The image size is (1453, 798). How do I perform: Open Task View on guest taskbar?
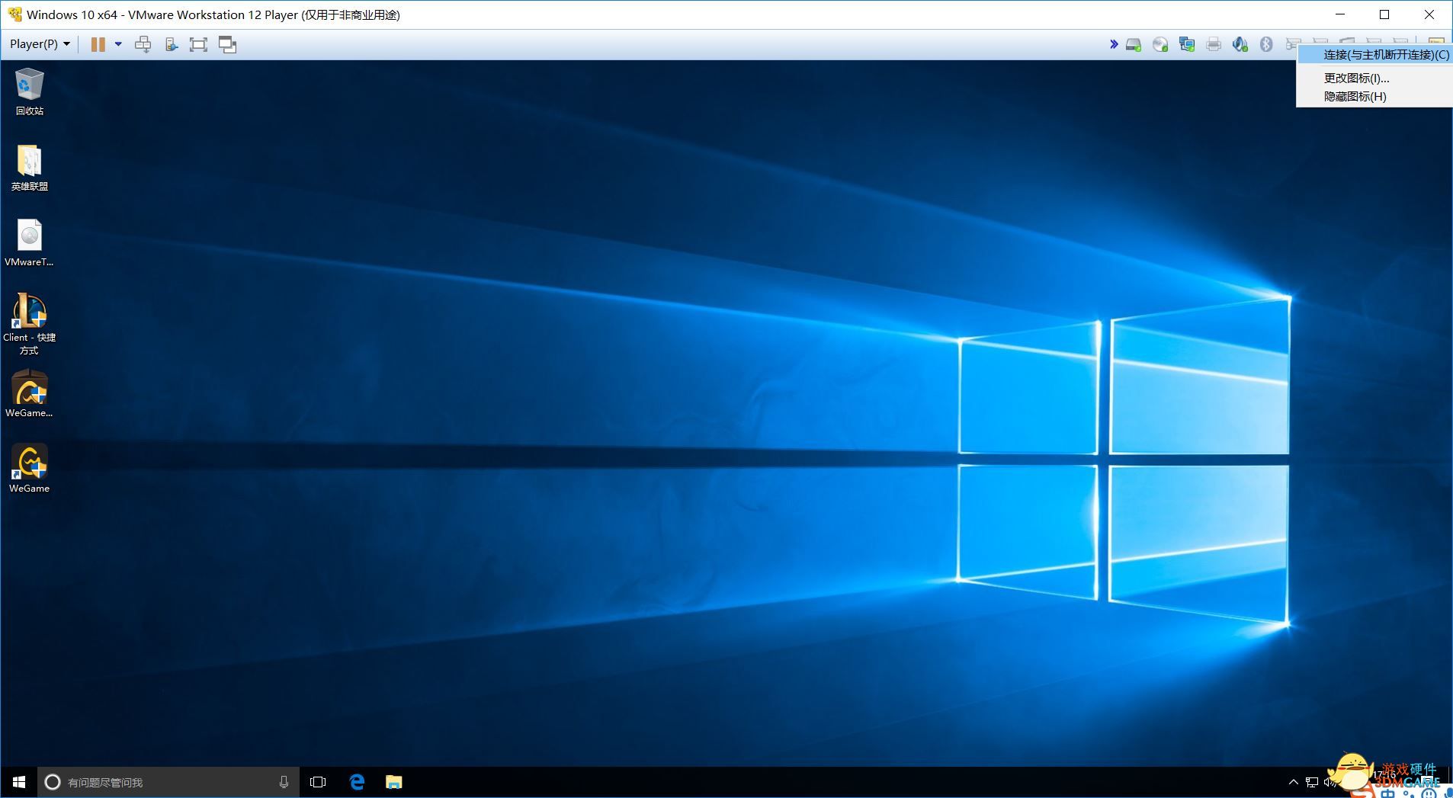tap(318, 782)
